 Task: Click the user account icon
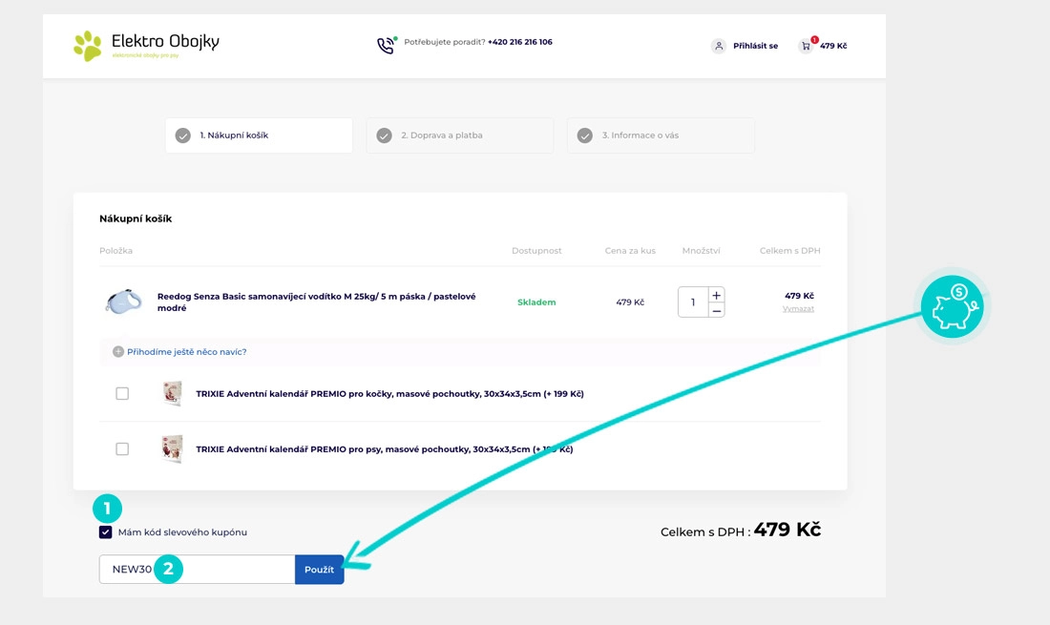coord(718,46)
